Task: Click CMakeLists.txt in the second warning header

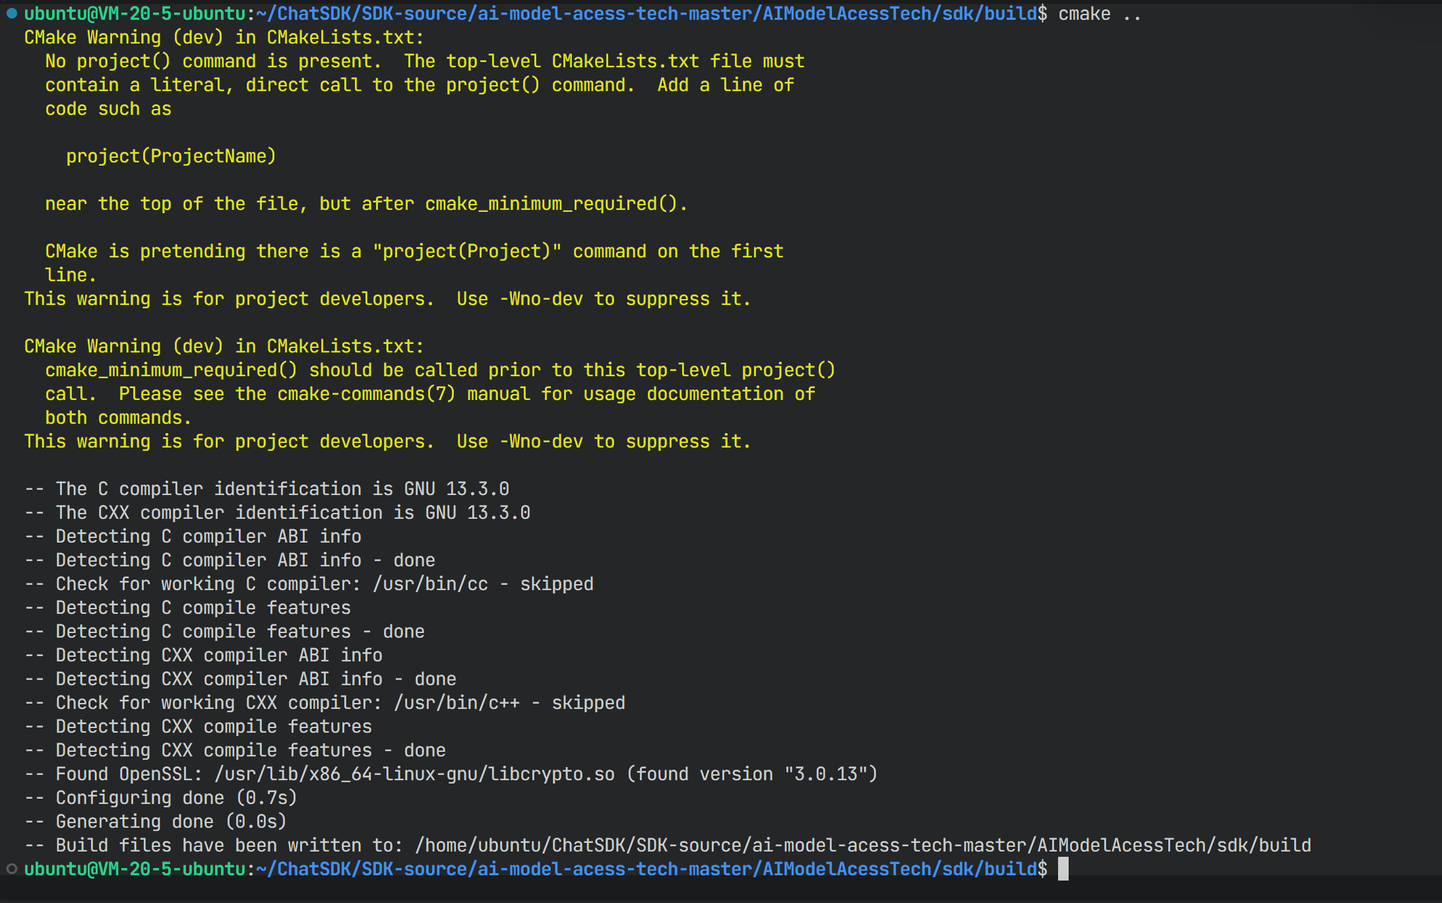Action: [340, 347]
